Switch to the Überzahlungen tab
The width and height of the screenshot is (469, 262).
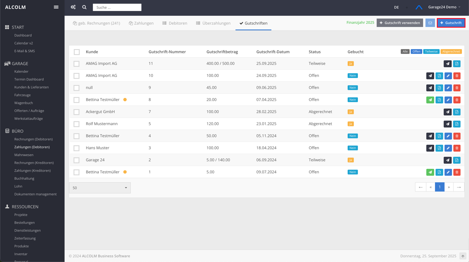[213, 23]
